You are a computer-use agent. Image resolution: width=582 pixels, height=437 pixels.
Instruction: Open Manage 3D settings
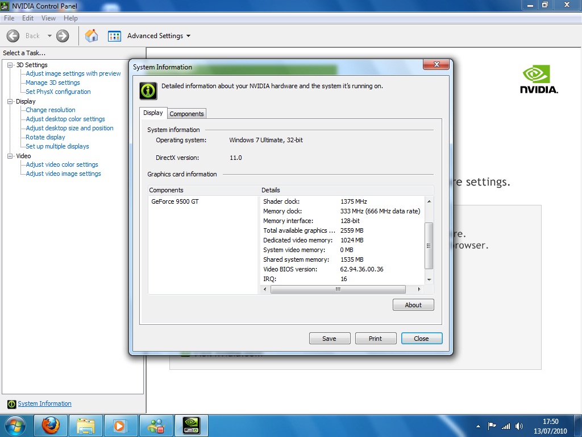click(53, 83)
